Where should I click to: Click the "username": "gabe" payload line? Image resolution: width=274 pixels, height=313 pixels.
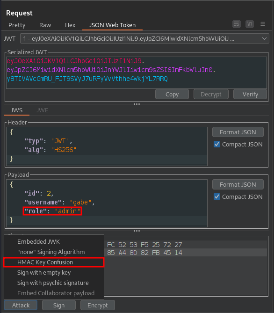(x=59, y=202)
